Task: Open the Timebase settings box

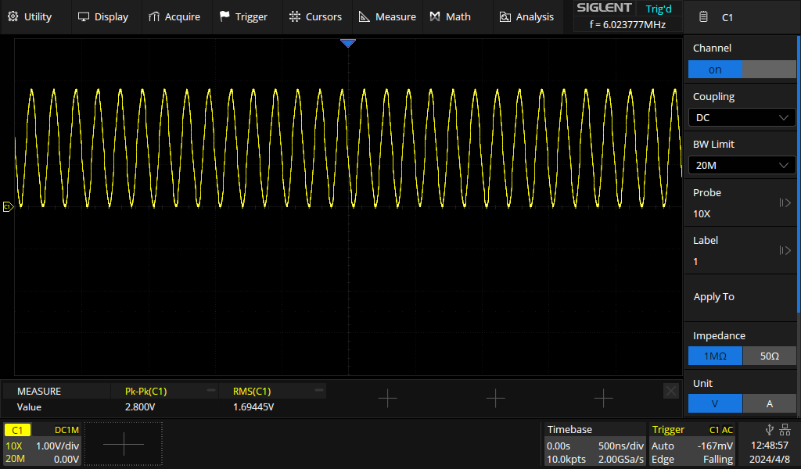Action: pyautogui.click(x=596, y=444)
